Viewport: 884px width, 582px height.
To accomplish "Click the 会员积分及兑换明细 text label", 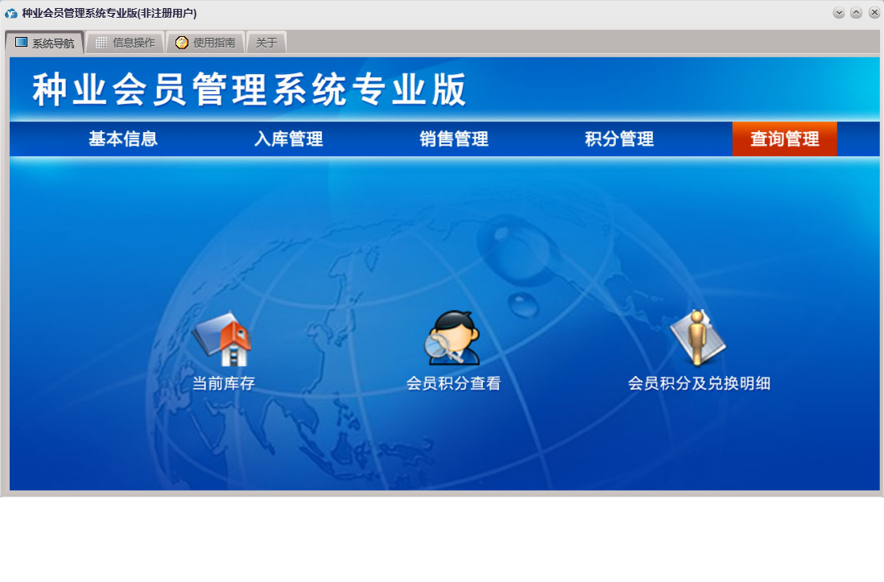I will click(x=699, y=383).
